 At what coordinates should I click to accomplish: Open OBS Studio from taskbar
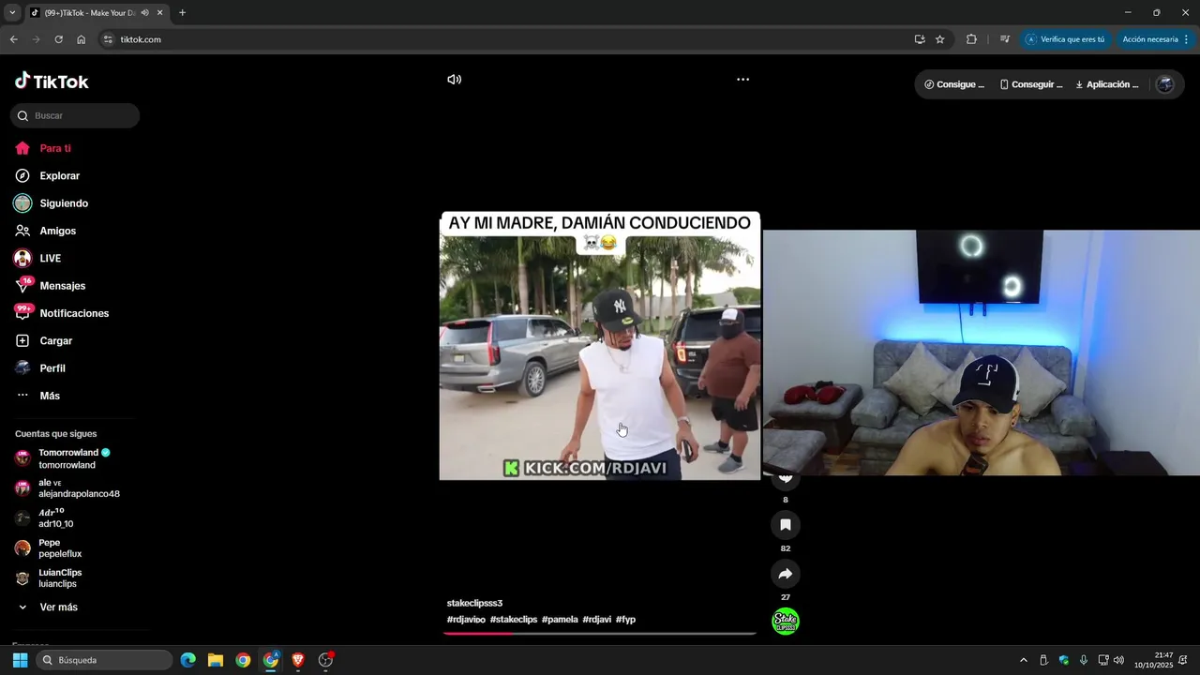[x=326, y=660]
